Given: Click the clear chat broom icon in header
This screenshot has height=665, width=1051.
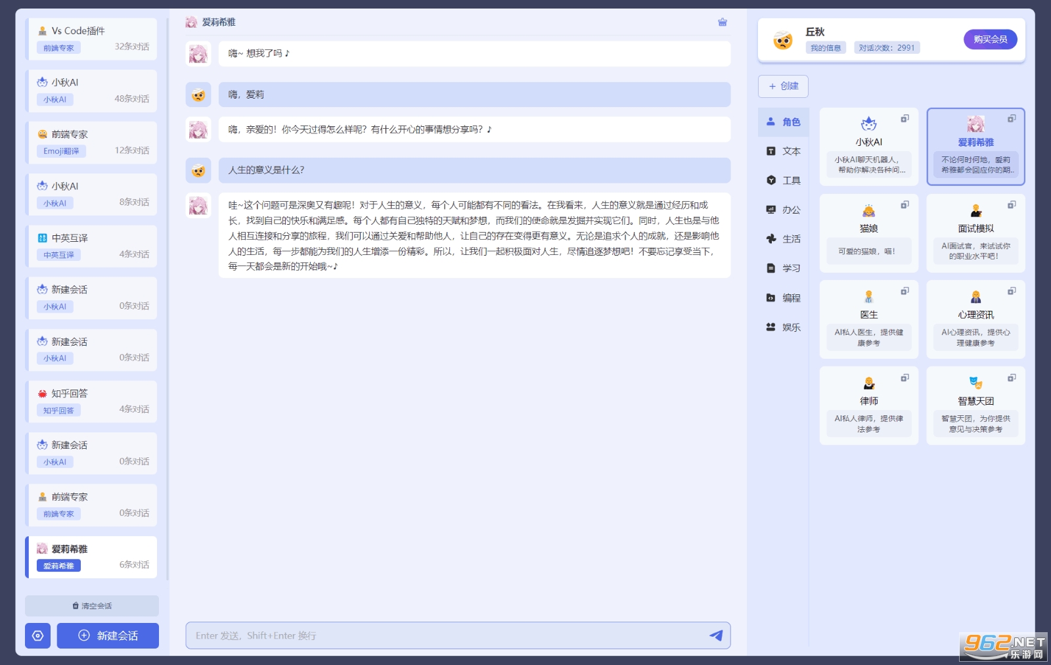Looking at the screenshot, I should [x=723, y=22].
